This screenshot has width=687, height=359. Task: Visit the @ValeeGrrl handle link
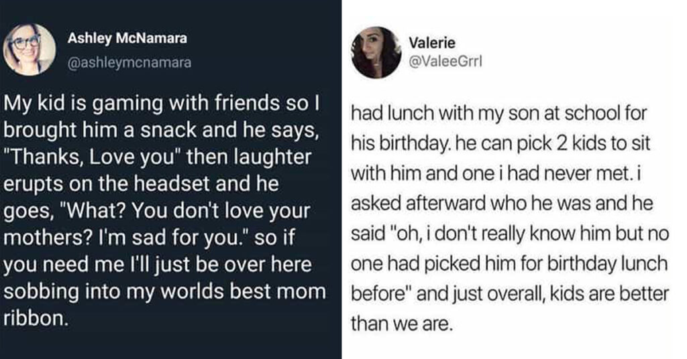[445, 61]
